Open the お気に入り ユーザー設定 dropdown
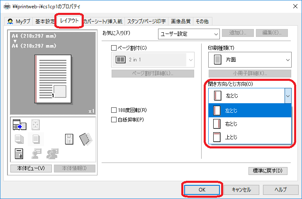The image size is (302, 199). pos(189,34)
